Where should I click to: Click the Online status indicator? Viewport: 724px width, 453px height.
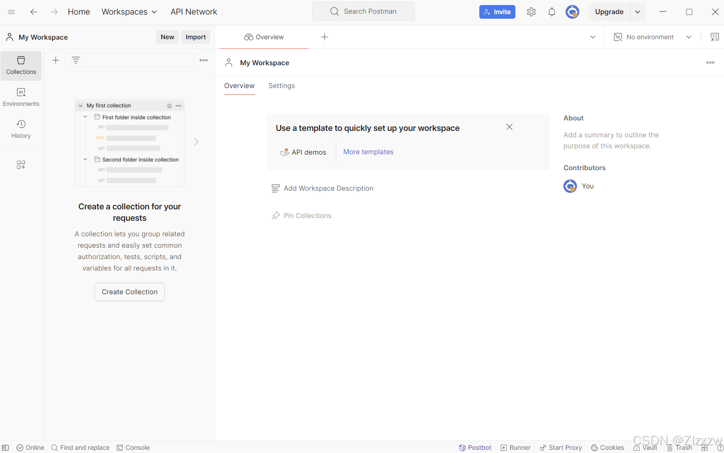30,448
